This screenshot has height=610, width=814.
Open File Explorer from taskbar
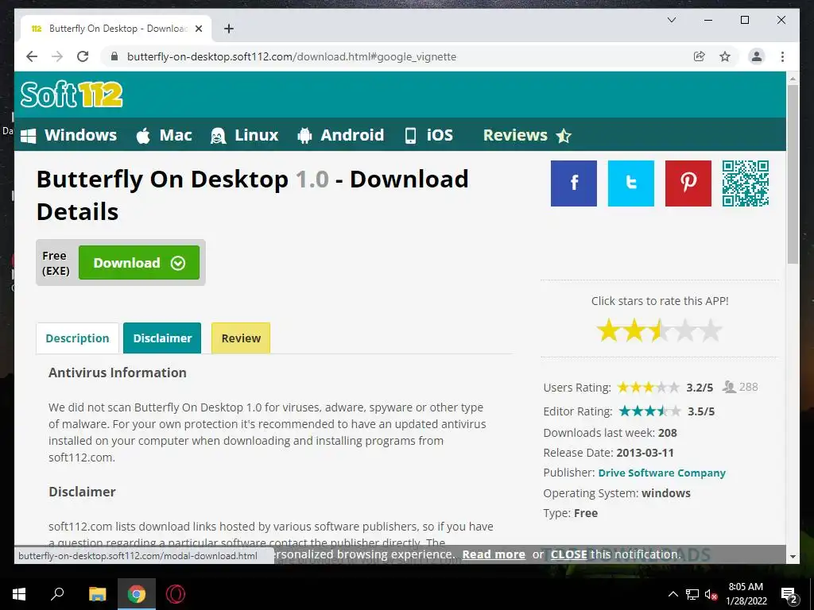tap(97, 594)
